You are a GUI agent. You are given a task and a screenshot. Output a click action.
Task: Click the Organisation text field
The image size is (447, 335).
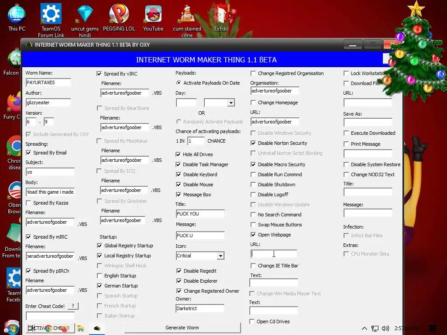(275, 91)
